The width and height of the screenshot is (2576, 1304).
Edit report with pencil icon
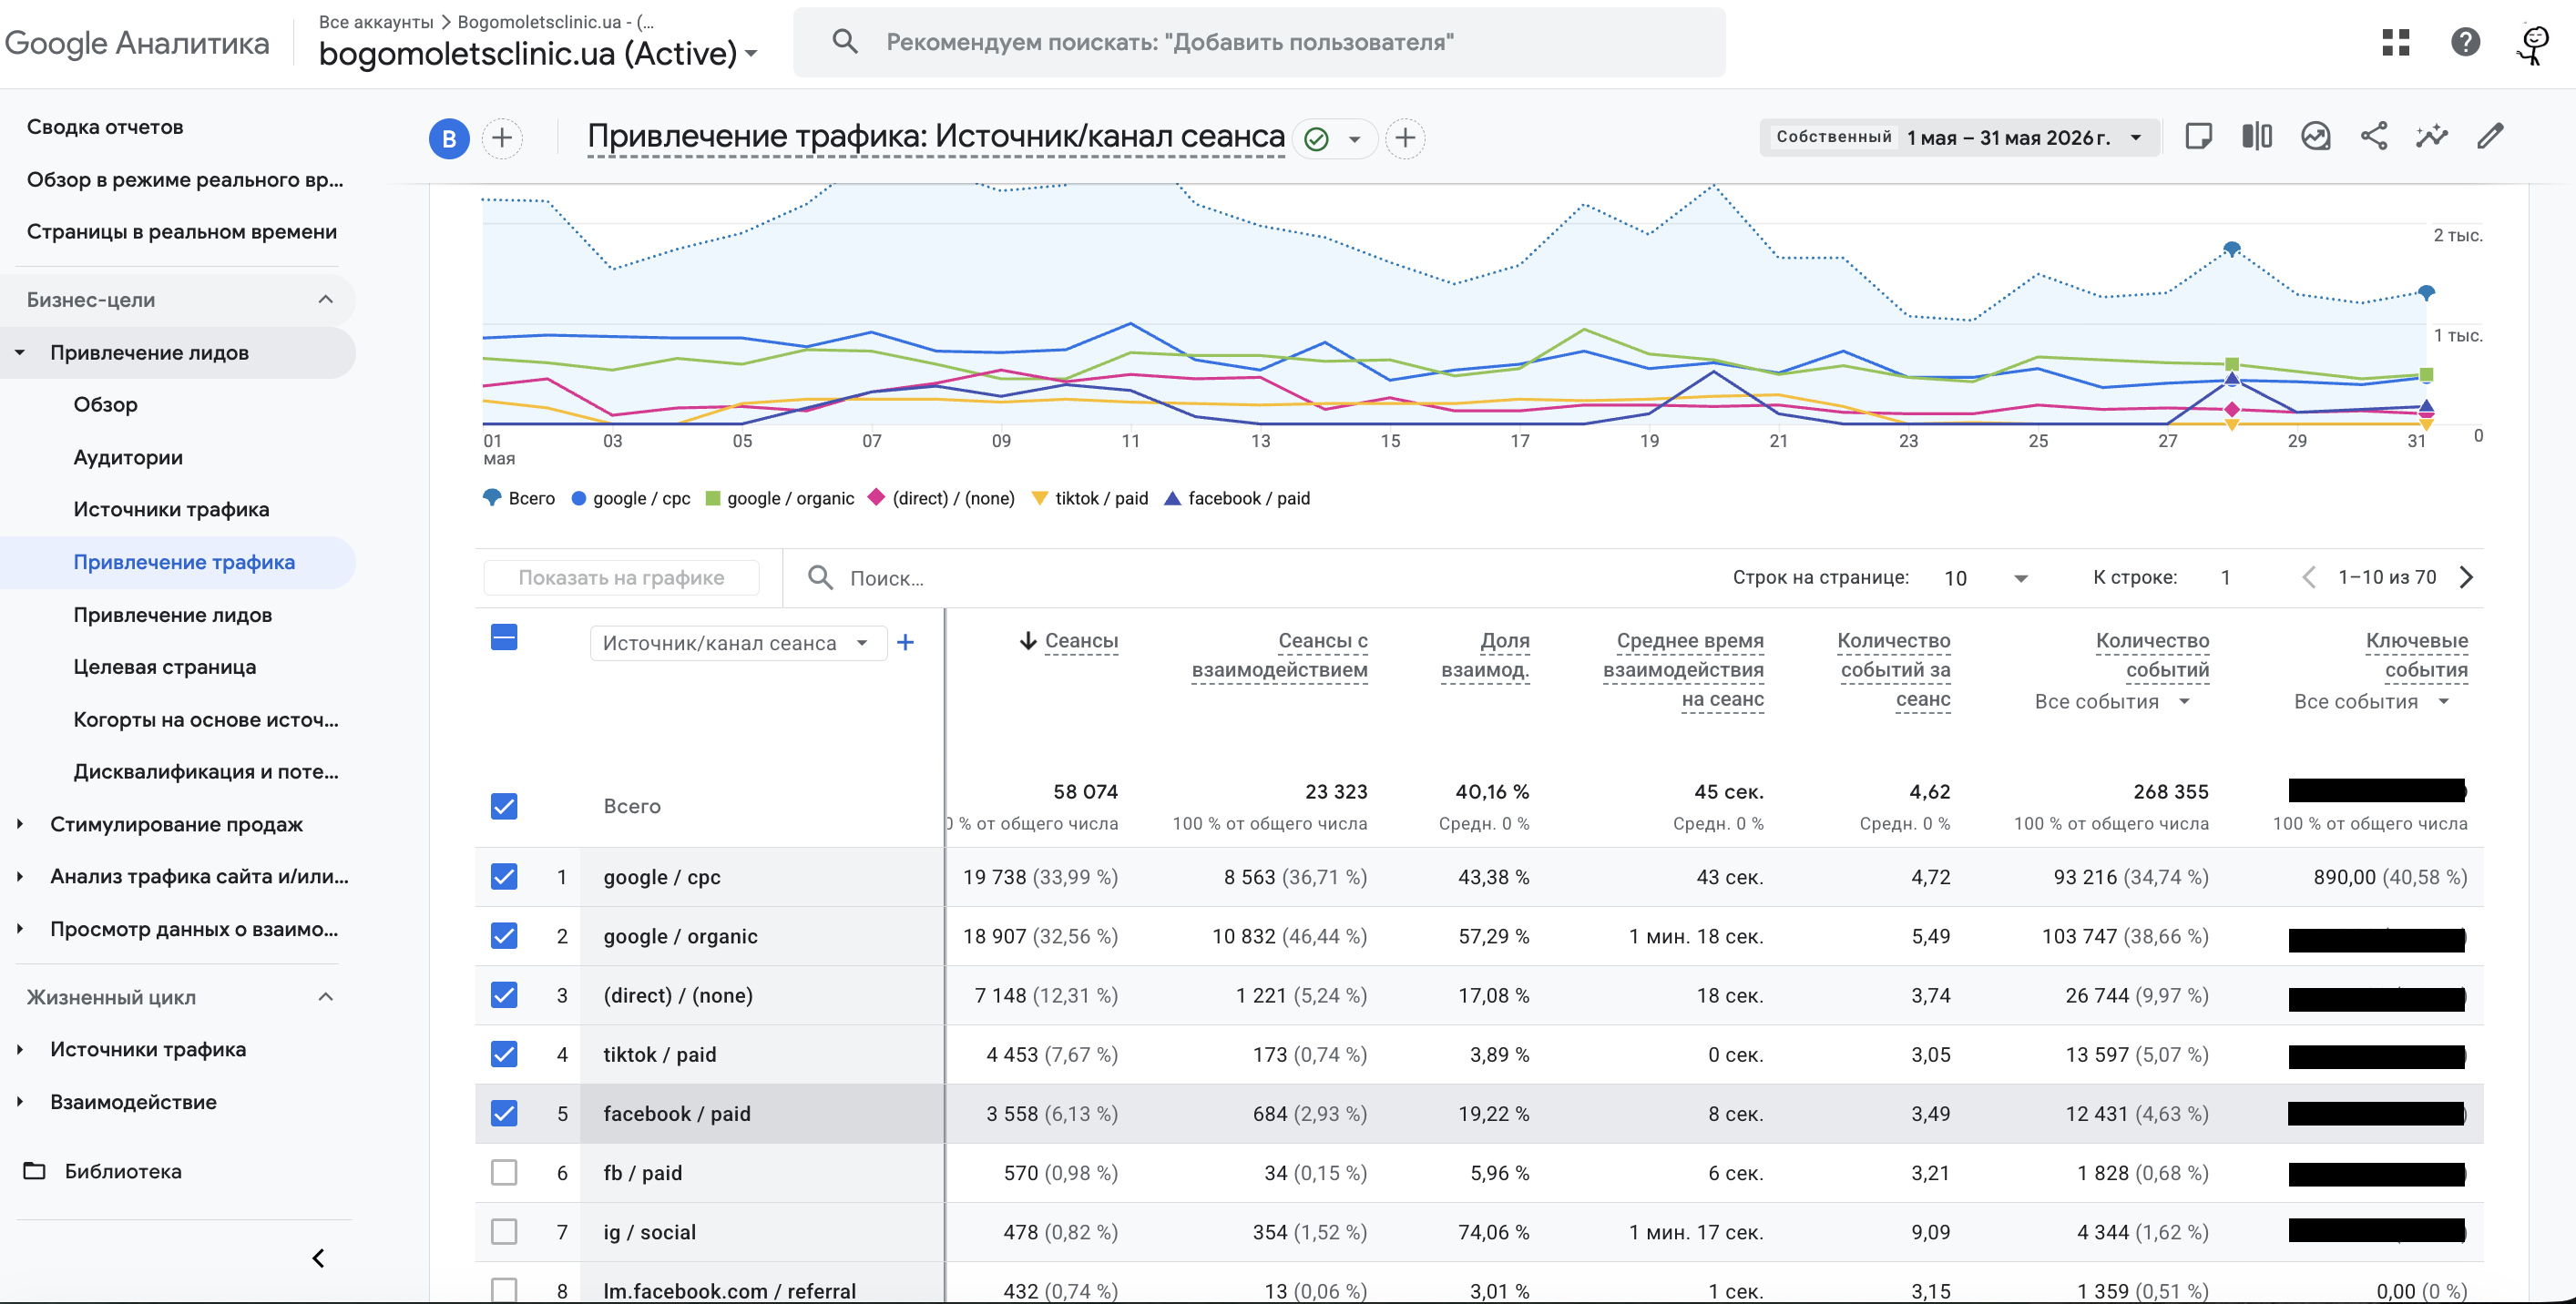click(x=2490, y=136)
